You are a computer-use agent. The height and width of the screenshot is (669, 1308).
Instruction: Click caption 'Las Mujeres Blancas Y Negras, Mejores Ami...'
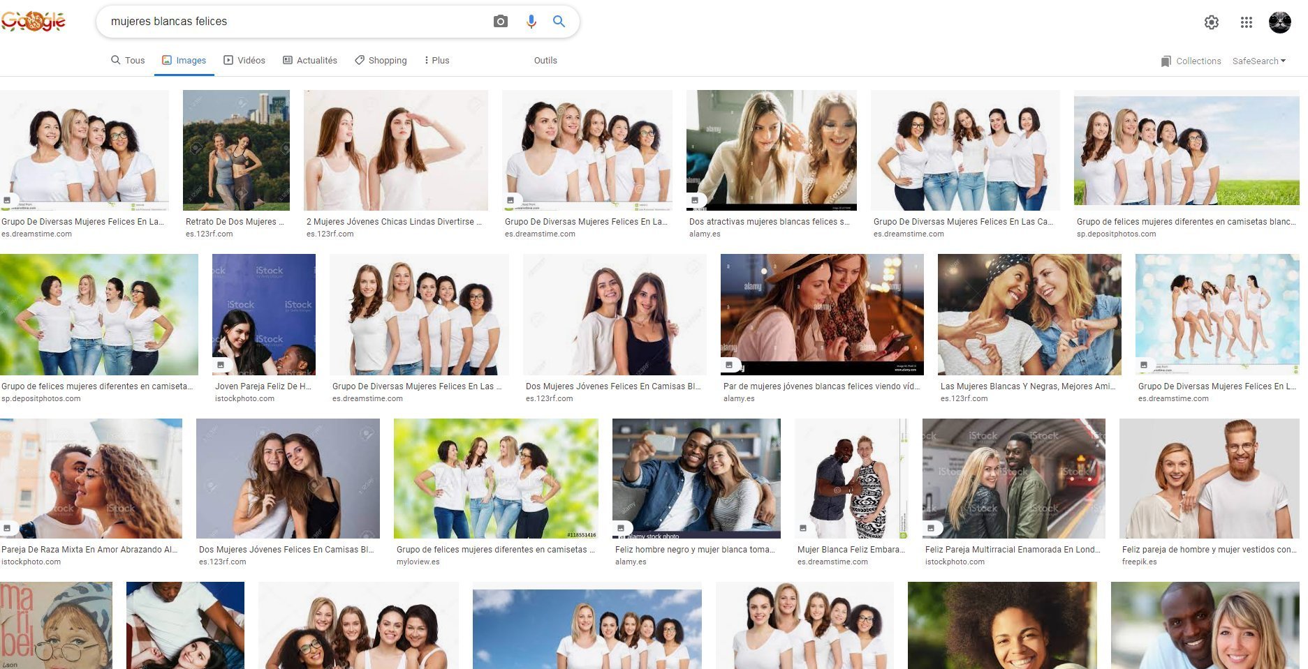1028,386
